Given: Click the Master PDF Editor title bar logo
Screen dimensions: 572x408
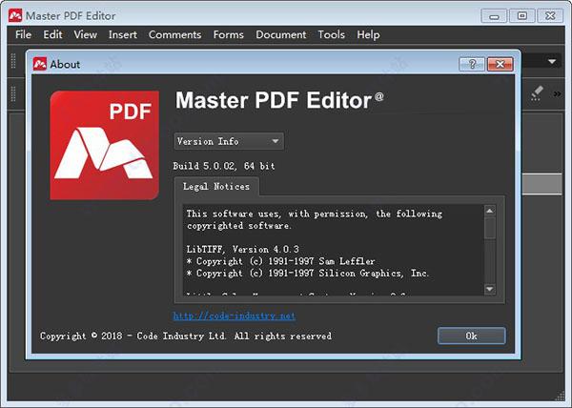Looking at the screenshot, I should (15, 15).
